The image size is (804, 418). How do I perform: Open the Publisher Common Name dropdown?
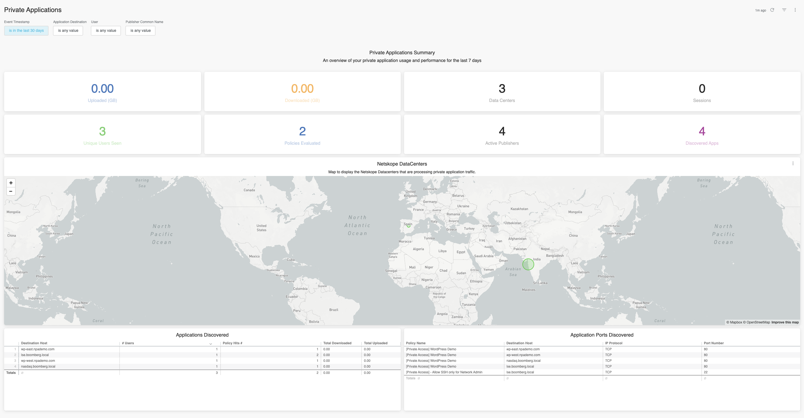(140, 30)
